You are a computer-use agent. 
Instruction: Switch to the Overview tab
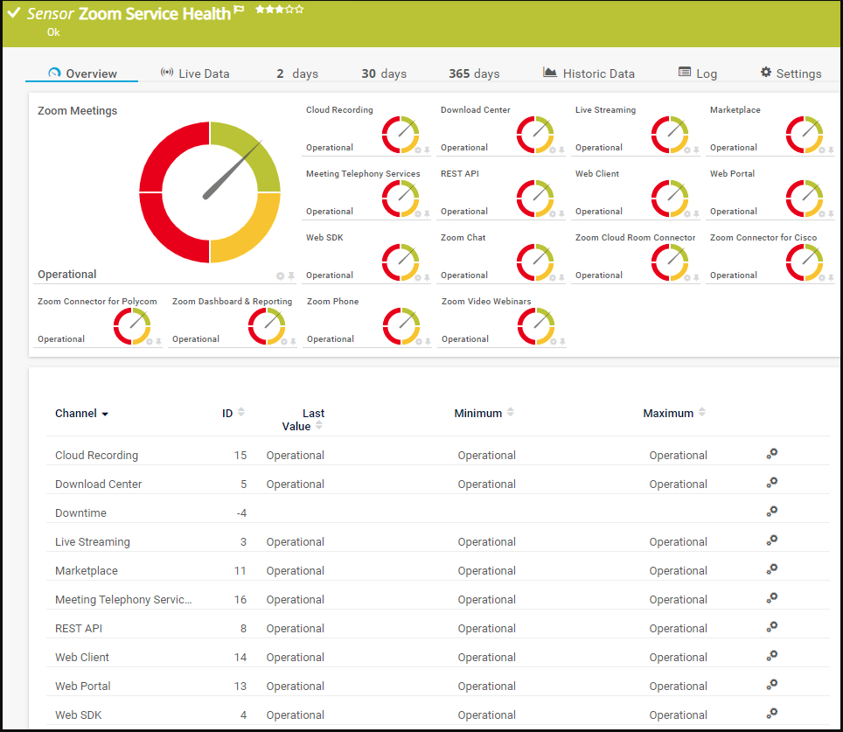click(x=81, y=73)
